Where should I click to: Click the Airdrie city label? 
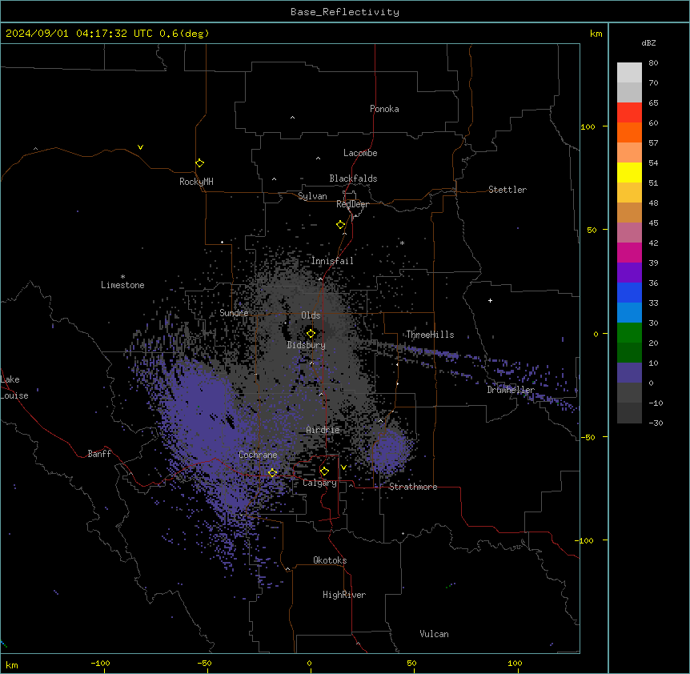click(323, 430)
